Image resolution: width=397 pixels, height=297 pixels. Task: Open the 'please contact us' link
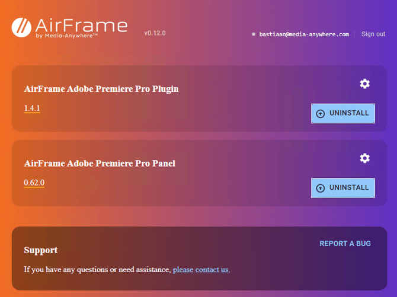(201, 270)
